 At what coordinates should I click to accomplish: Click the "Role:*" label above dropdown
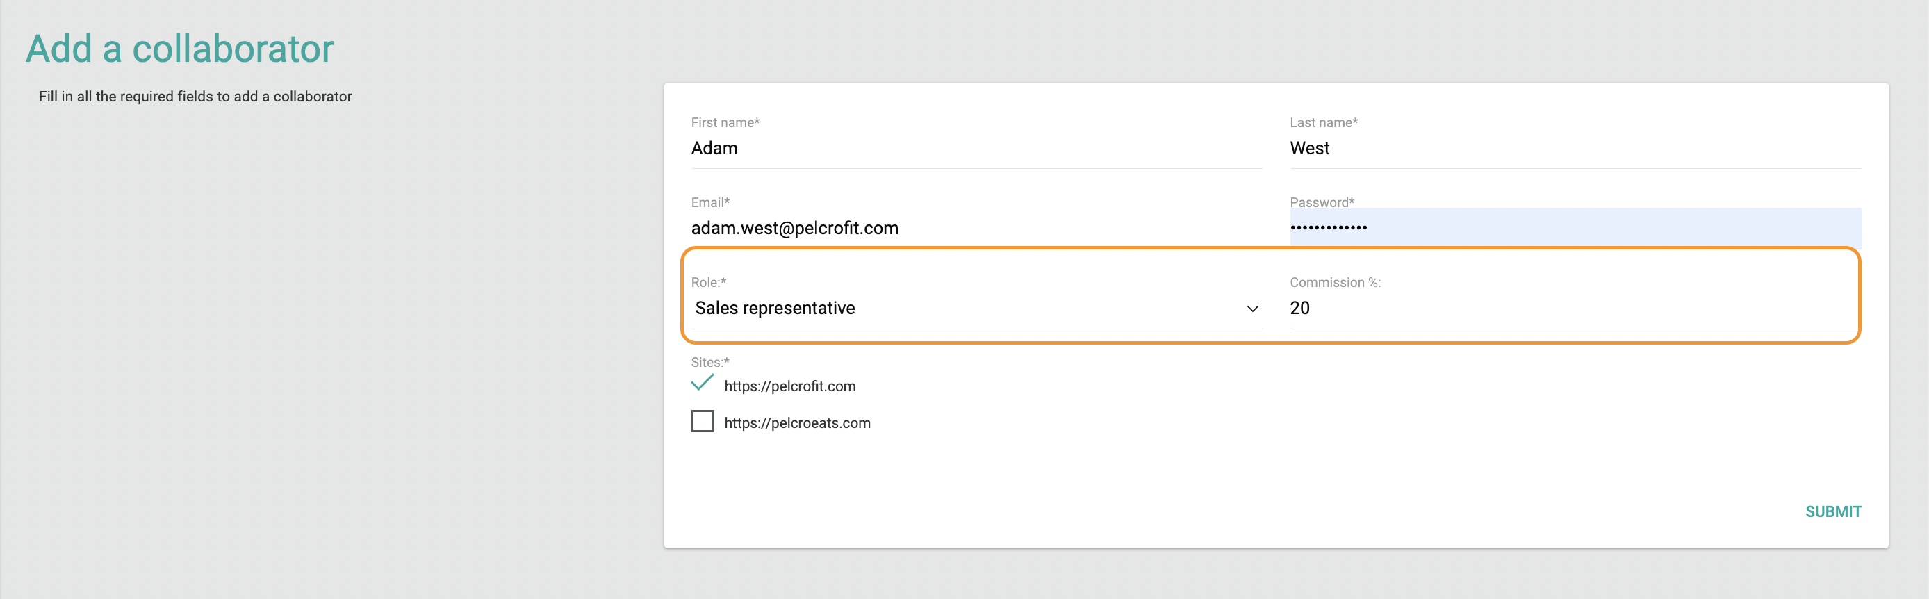708,282
